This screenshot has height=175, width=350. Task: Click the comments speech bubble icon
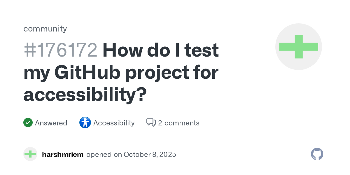pos(151,123)
